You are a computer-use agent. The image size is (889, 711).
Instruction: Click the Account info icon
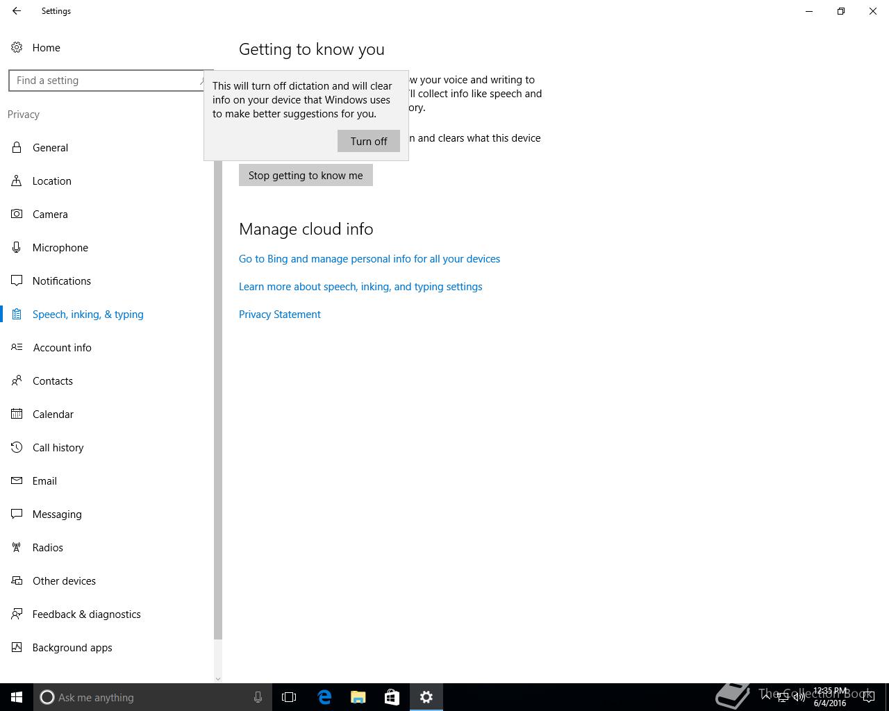tap(17, 347)
